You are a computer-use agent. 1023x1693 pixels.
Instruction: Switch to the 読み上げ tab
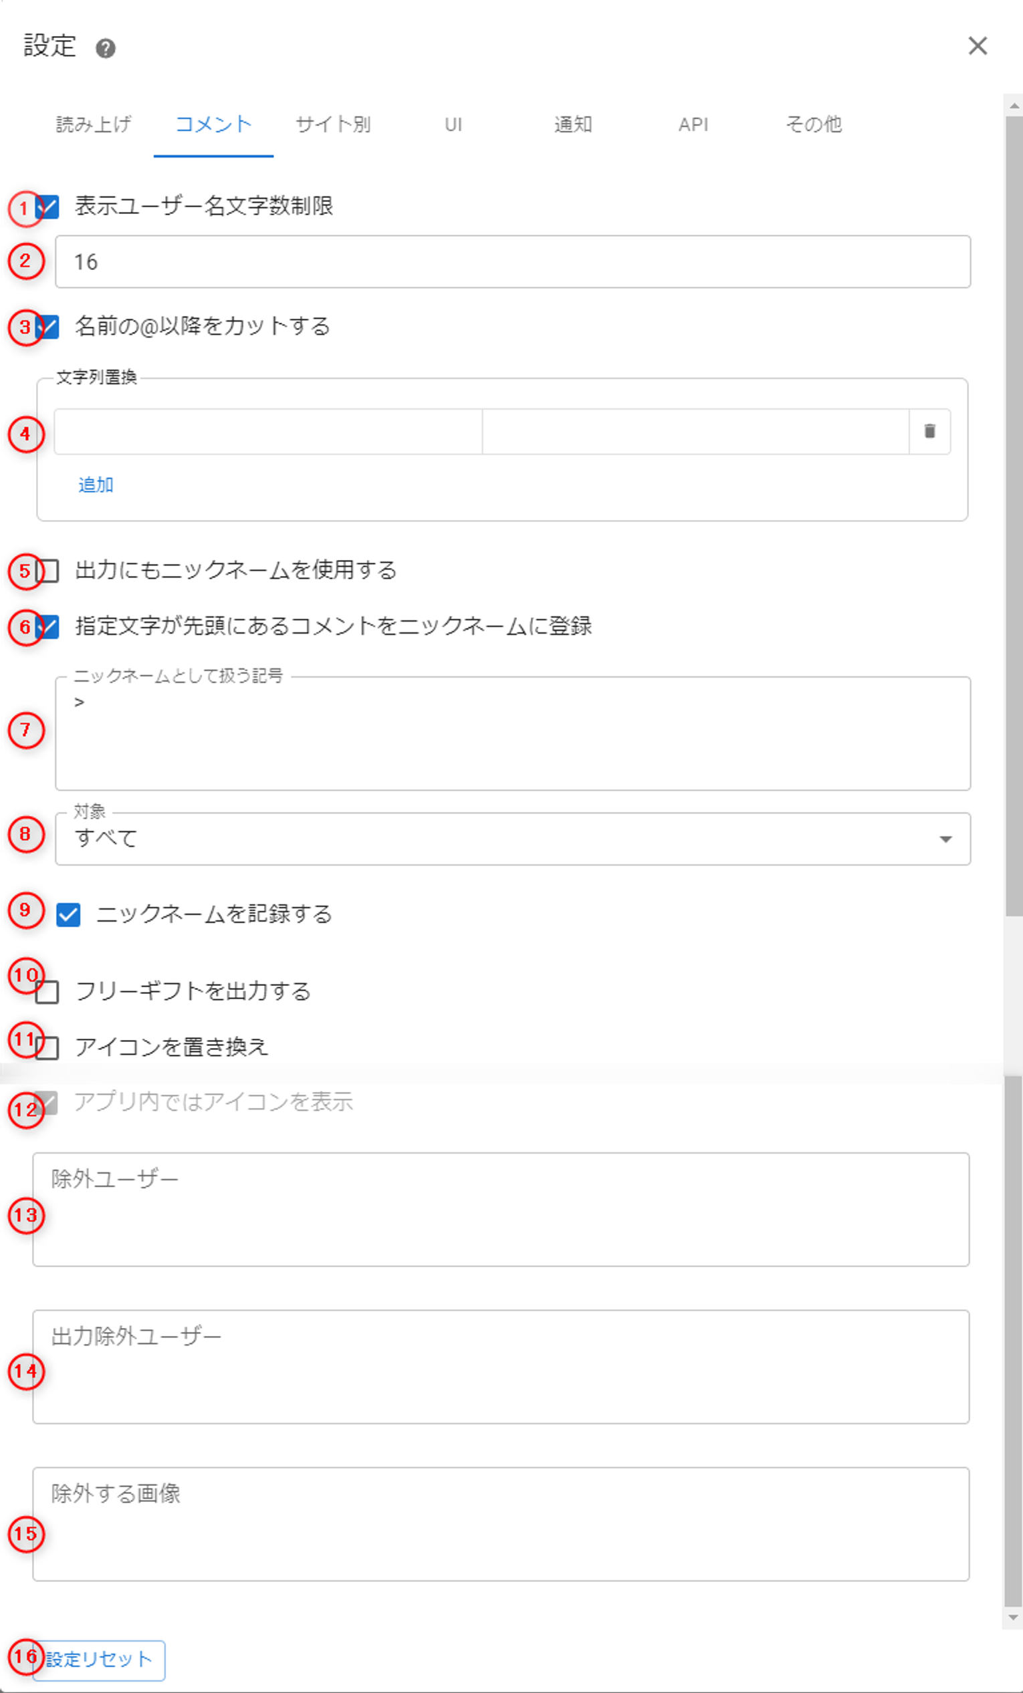94,124
